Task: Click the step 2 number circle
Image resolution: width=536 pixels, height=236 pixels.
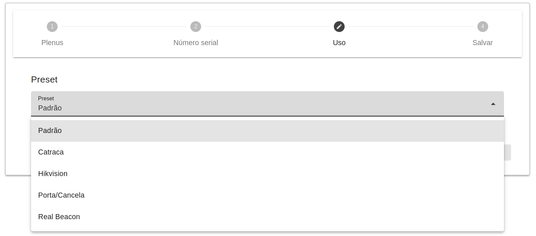Action: [196, 27]
